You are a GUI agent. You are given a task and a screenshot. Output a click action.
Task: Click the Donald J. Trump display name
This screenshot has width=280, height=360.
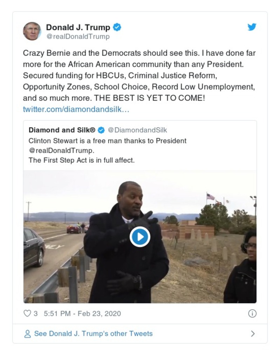pos(78,27)
